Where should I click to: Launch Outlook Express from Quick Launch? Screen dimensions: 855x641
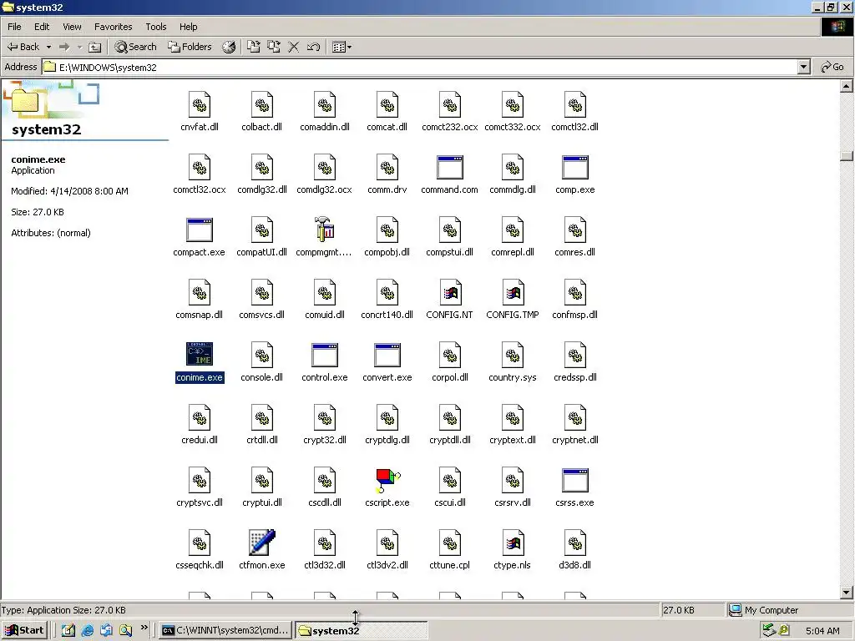pyautogui.click(x=106, y=631)
